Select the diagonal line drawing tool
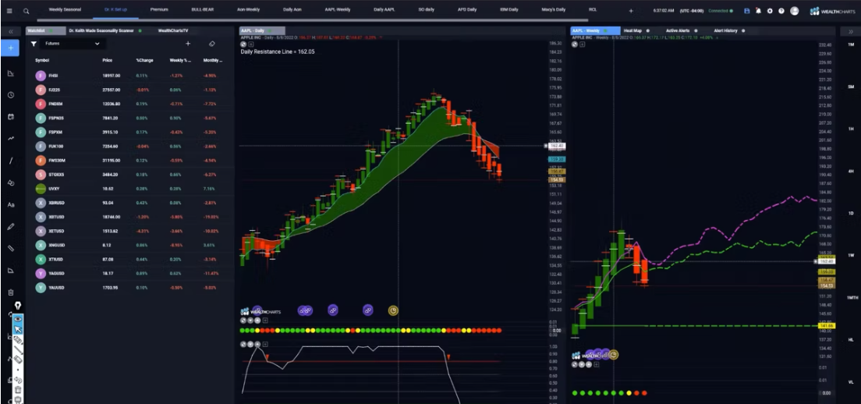This screenshot has height=404, width=861. (x=10, y=161)
